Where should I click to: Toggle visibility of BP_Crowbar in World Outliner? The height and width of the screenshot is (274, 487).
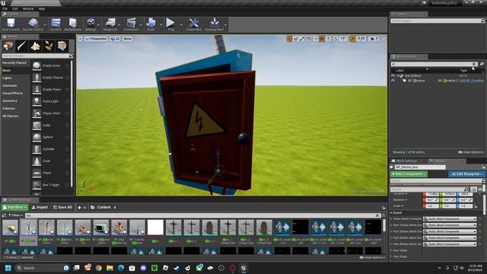[393, 81]
